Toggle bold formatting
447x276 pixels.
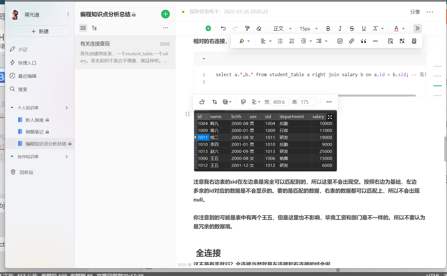click(x=328, y=28)
